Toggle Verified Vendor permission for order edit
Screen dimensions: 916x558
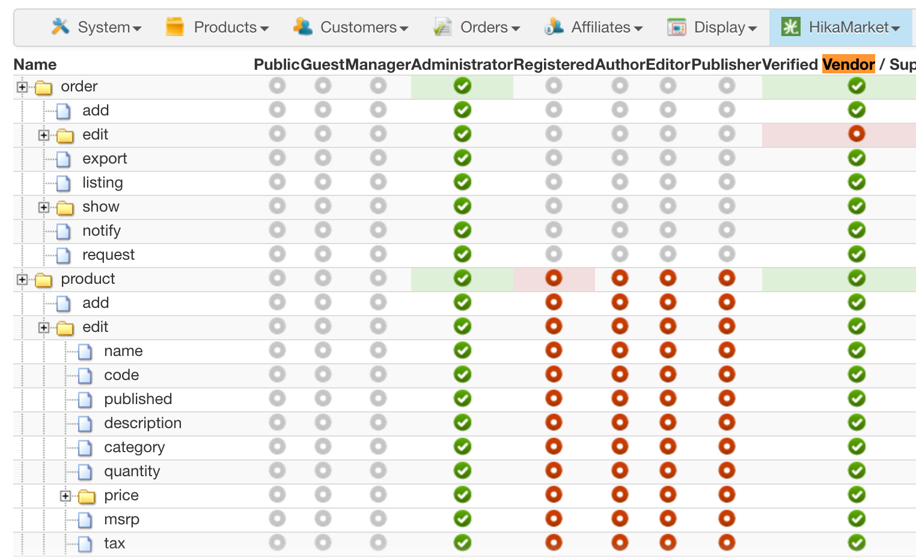point(856,134)
